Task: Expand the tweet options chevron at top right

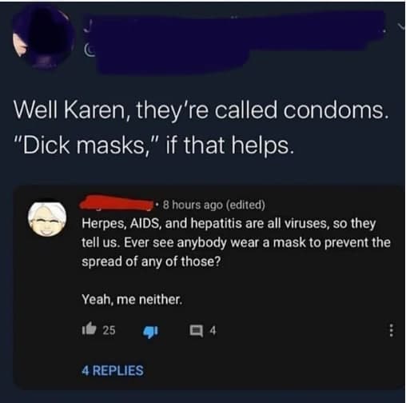Action: pyautogui.click(x=401, y=26)
